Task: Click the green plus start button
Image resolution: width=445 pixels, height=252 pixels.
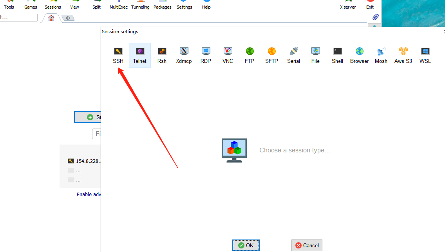Action: coord(88,117)
